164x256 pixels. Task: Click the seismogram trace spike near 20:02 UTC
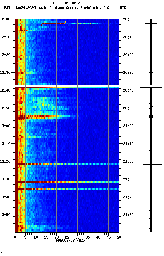(151, 23)
